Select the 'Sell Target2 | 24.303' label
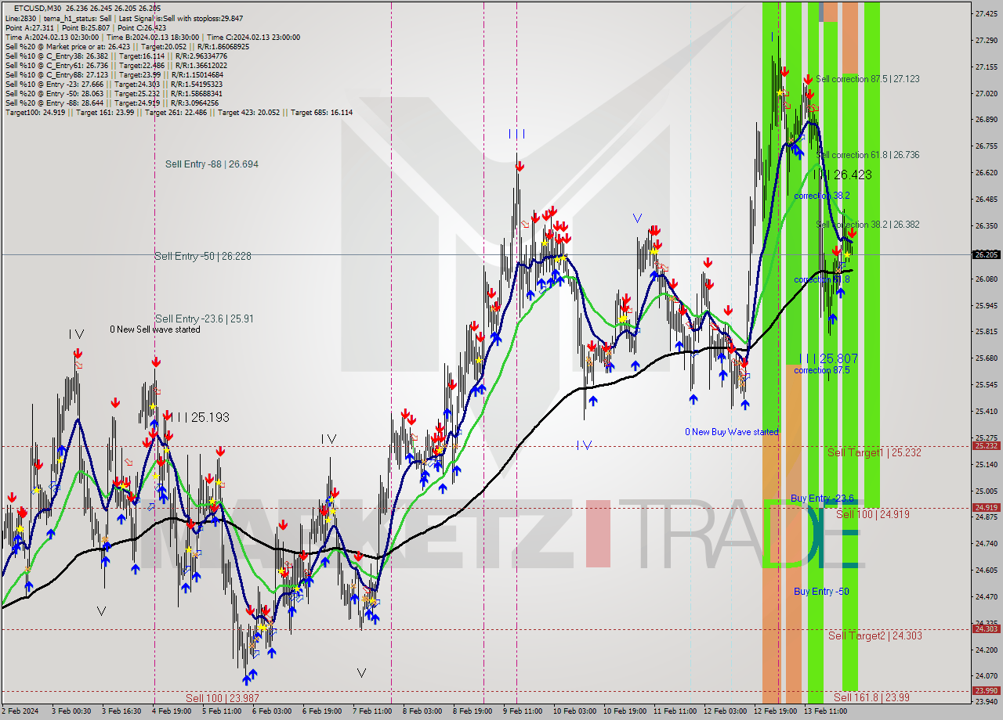Image resolution: width=1003 pixels, height=720 pixels. [x=875, y=635]
